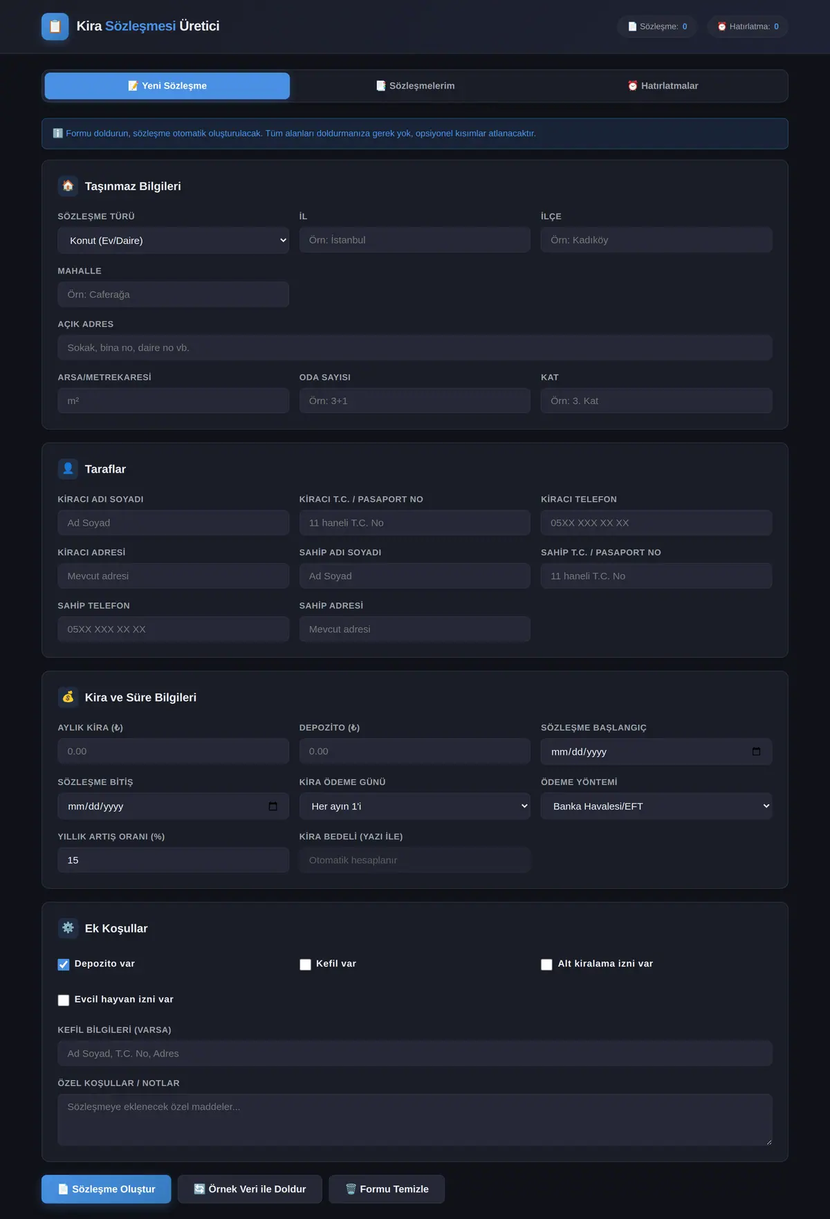
Task: Click the Hatırlatma counter badge
Action: (748, 26)
